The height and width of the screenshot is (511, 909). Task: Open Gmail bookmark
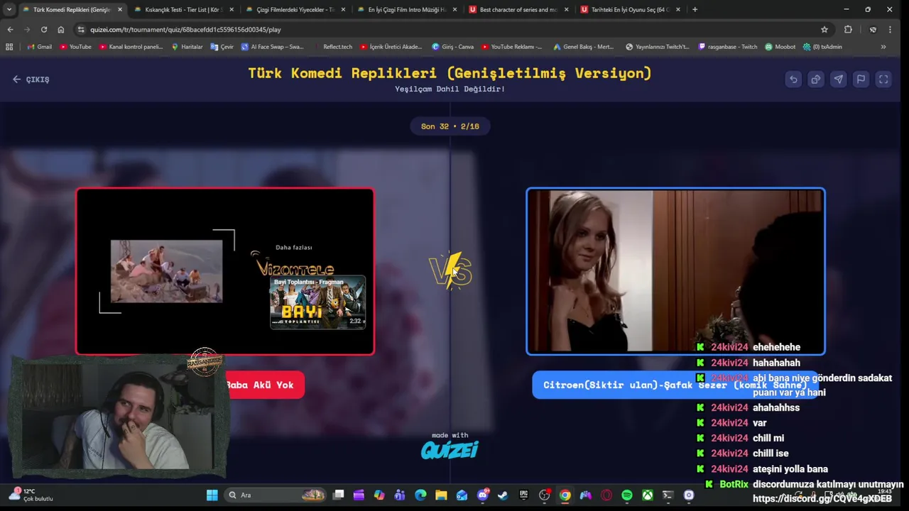[39, 47]
